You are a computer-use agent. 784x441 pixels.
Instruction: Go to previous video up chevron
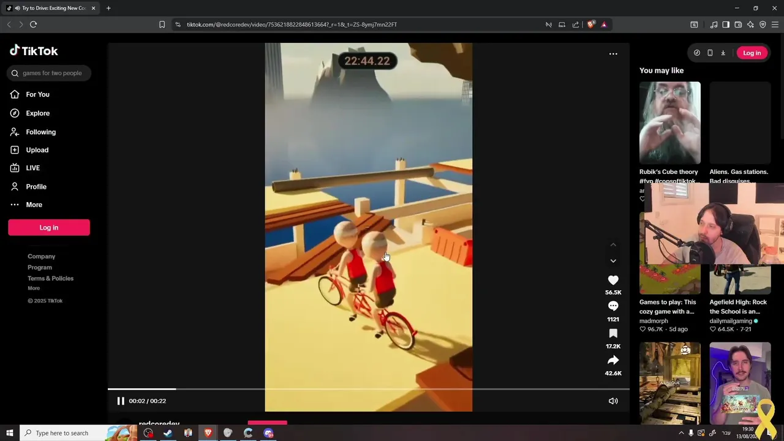pyautogui.click(x=613, y=244)
